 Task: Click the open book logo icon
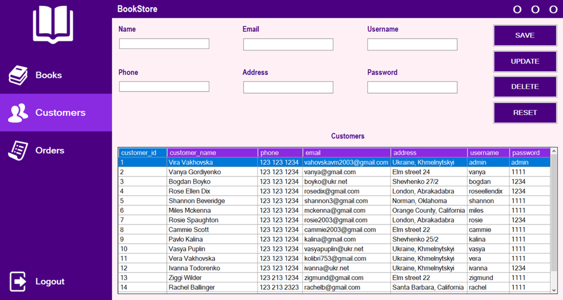(x=53, y=24)
